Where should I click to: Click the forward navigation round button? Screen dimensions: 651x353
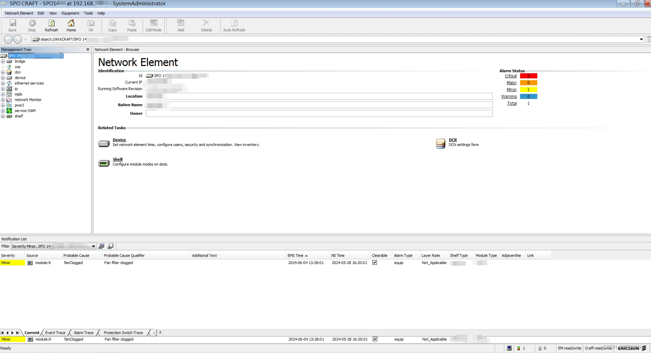[18, 39]
